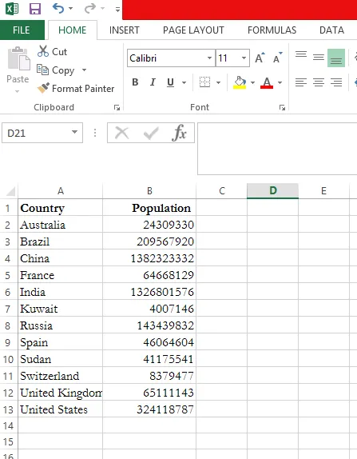Viewport: 357px width, 459px height.
Task: Click inside the formula bar
Action: (277, 149)
